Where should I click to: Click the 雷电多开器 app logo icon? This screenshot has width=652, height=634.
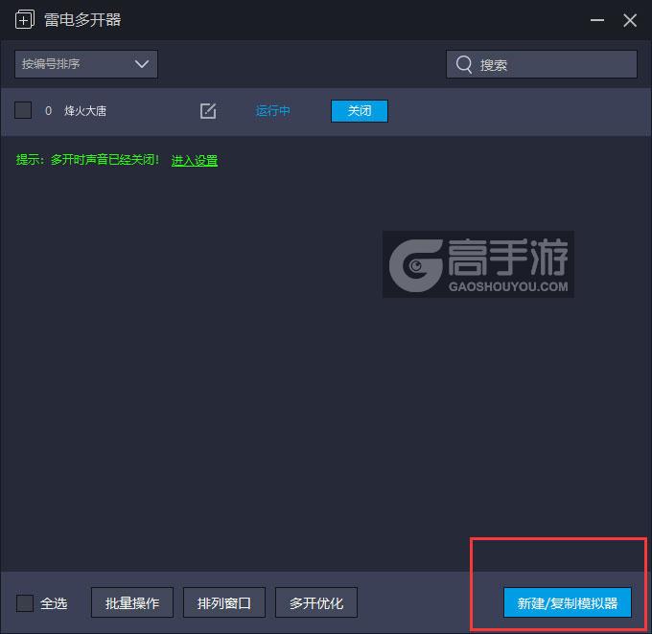tap(25, 20)
